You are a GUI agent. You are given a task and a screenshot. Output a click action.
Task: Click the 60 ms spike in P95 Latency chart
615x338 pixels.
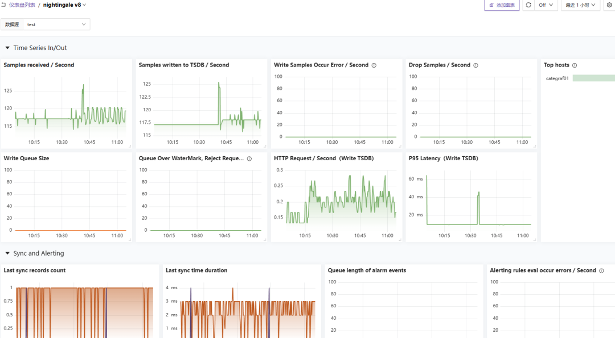coord(427,177)
